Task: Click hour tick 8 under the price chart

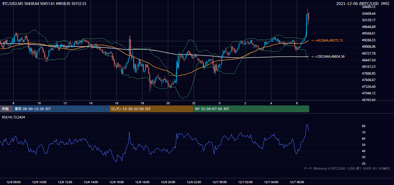Action: (13, 103)
